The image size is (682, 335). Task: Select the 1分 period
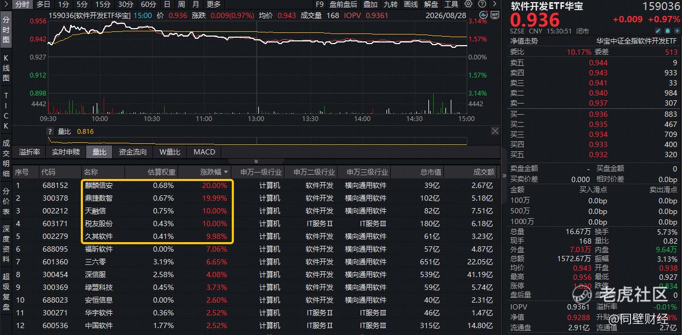click(63, 4)
